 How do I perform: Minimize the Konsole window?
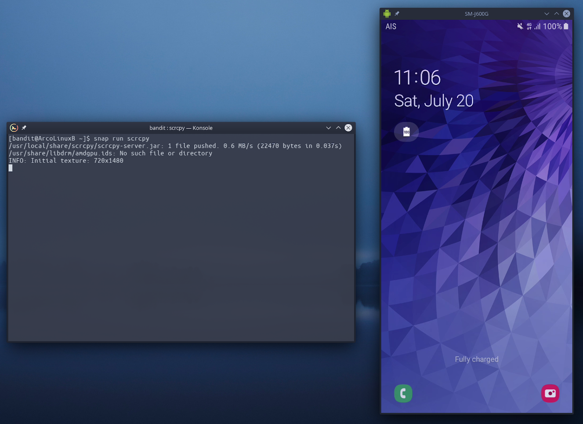pyautogui.click(x=328, y=128)
